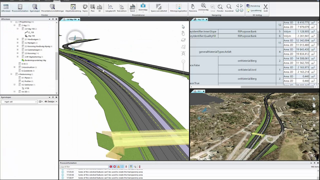
Task: Open the Inget valt dropdown
Action: coord(19,102)
